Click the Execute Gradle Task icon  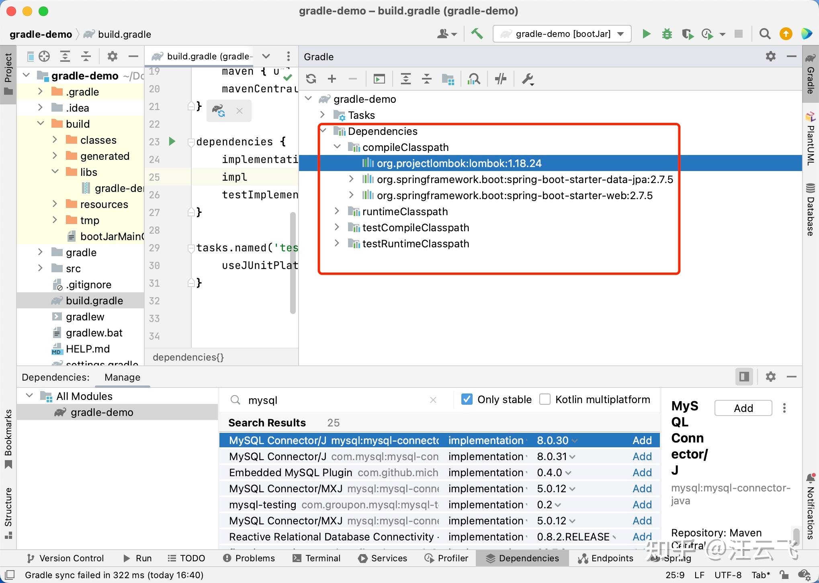(379, 79)
